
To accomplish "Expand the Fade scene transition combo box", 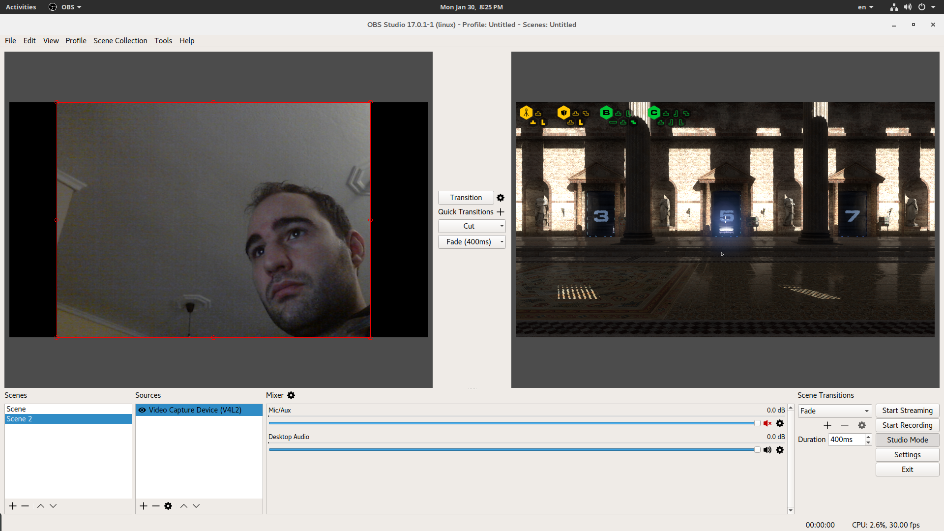I will (x=835, y=411).
